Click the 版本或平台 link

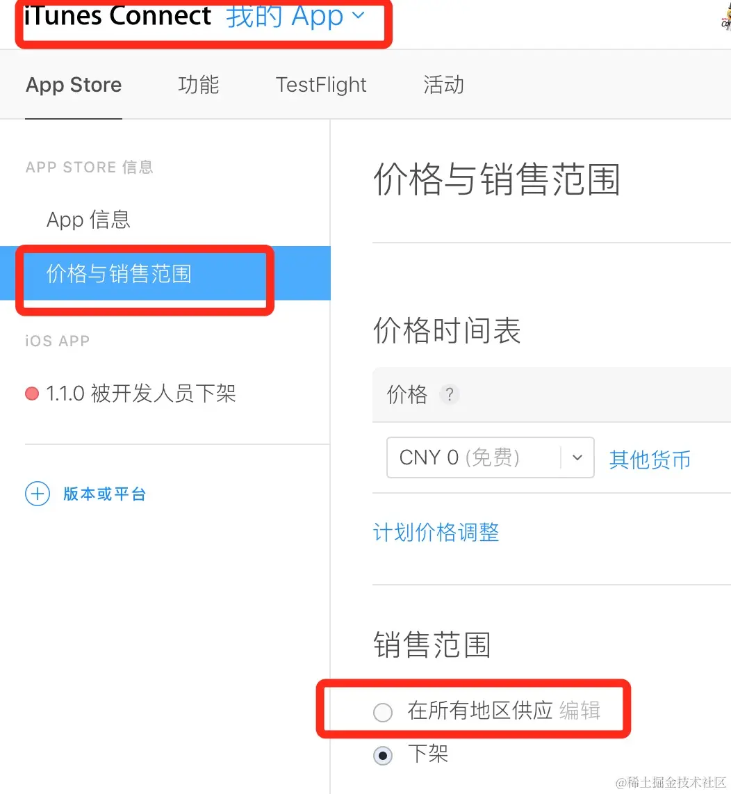pos(105,494)
